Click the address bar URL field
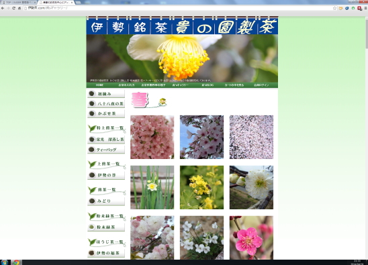 point(179,8)
